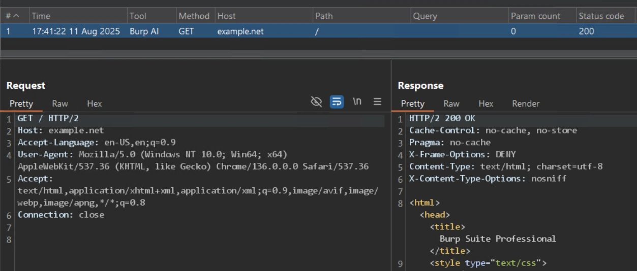The height and width of the screenshot is (271, 637).
Task: Sort by Host column header
Action: 263,16
